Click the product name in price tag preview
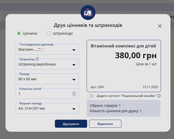Viewport: 174px width, 139px height. [123, 46]
